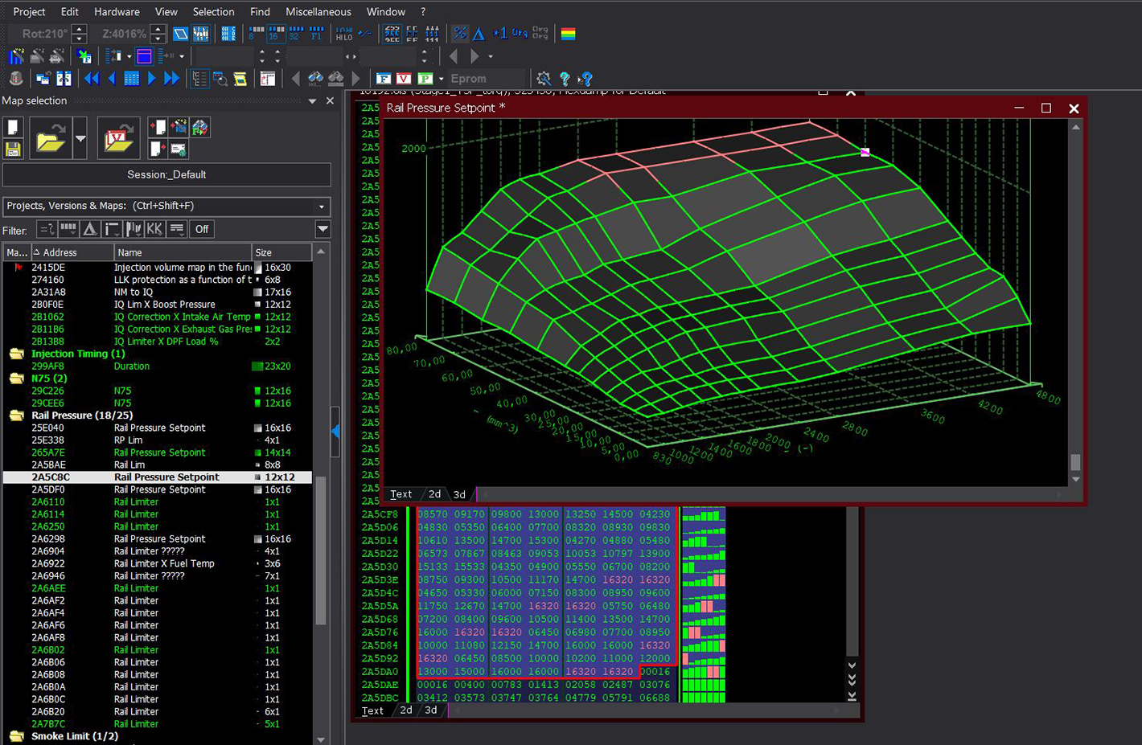Click the pink marker on 3D surface

[865, 152]
